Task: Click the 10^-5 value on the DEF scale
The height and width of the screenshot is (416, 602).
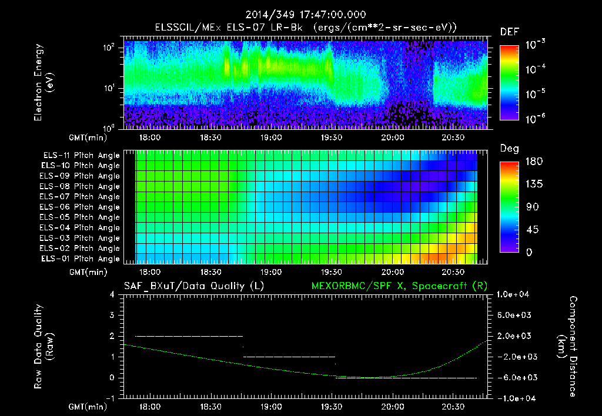Action: pos(536,94)
